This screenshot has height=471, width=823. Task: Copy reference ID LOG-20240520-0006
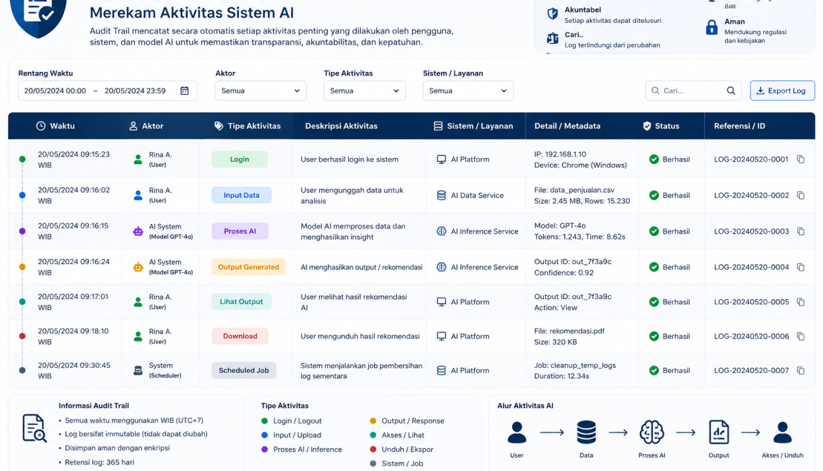pos(801,337)
